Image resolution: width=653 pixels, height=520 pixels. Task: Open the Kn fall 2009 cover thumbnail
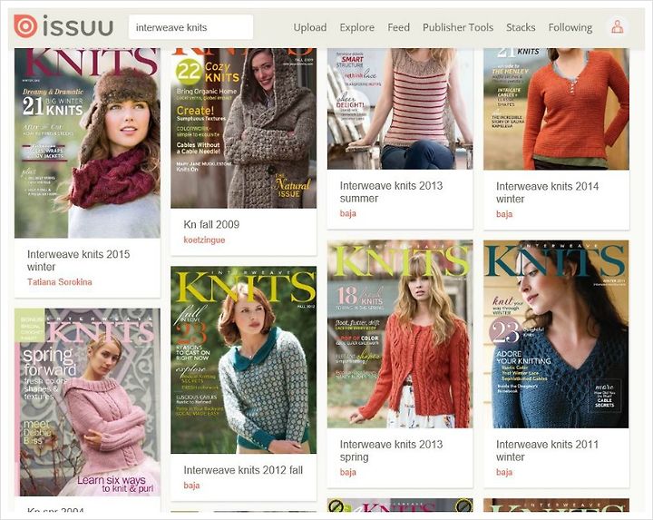(244, 128)
